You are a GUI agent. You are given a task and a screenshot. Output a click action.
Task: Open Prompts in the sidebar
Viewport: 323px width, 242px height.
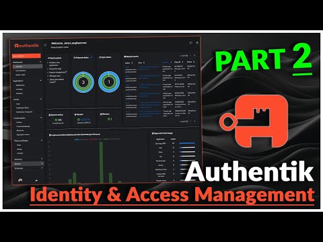pos(20,153)
